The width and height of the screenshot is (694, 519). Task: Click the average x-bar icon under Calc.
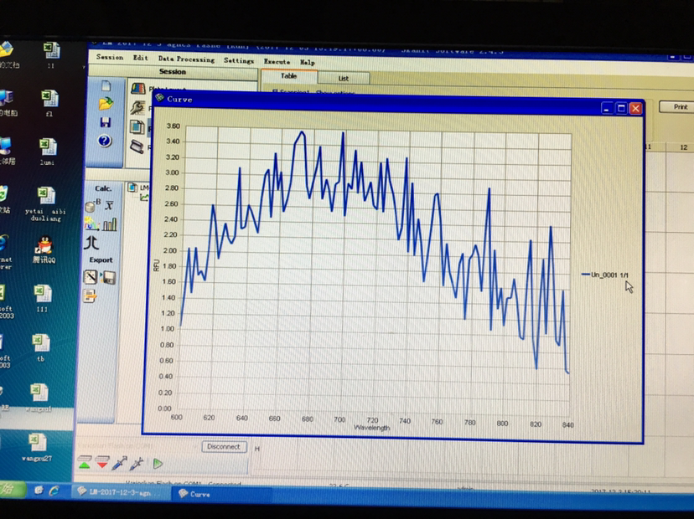pos(109,206)
